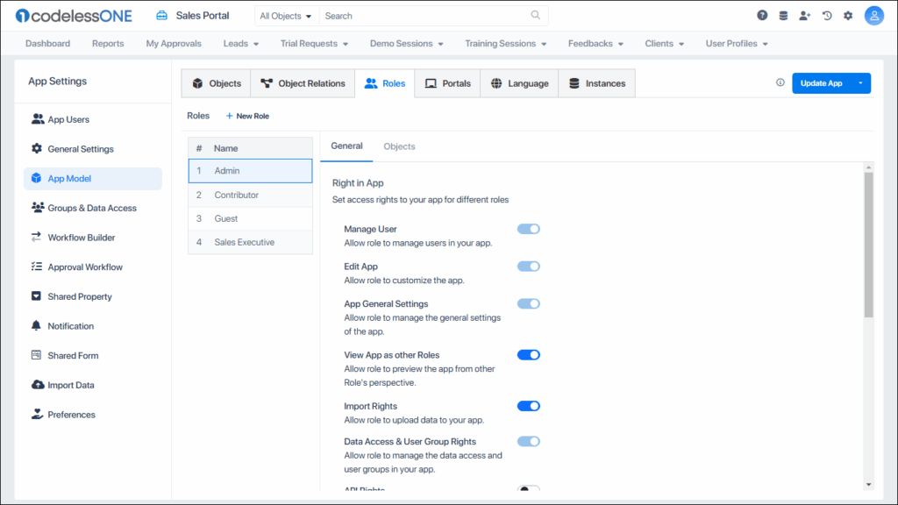Screen dimensions: 898x505
Task: Open the Help icon in the top bar
Action: pos(762,15)
